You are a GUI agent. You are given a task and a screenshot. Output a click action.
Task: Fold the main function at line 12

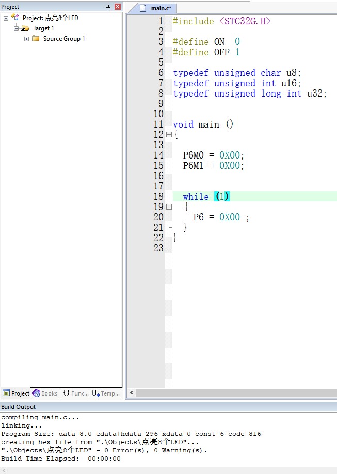tap(169, 134)
